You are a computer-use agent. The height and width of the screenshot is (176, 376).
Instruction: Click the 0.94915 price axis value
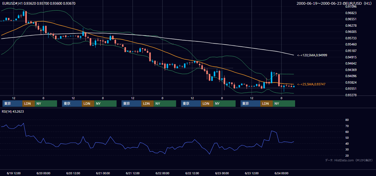(x=351, y=57)
